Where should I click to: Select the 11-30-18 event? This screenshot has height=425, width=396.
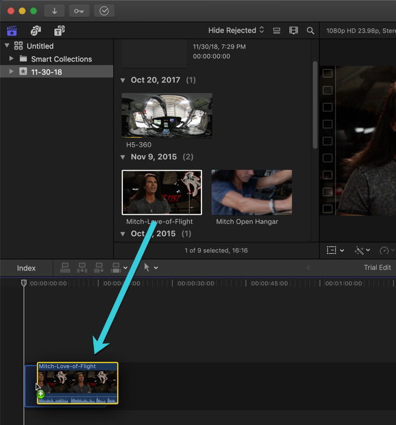pyautogui.click(x=46, y=72)
